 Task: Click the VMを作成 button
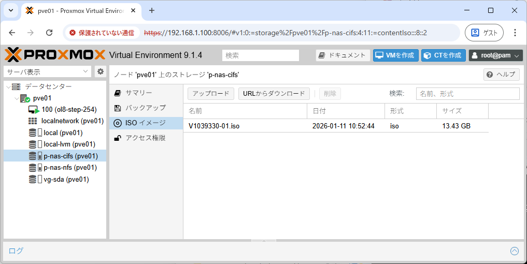(395, 55)
